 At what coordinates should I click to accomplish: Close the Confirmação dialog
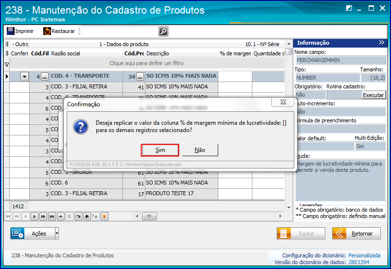point(283,102)
